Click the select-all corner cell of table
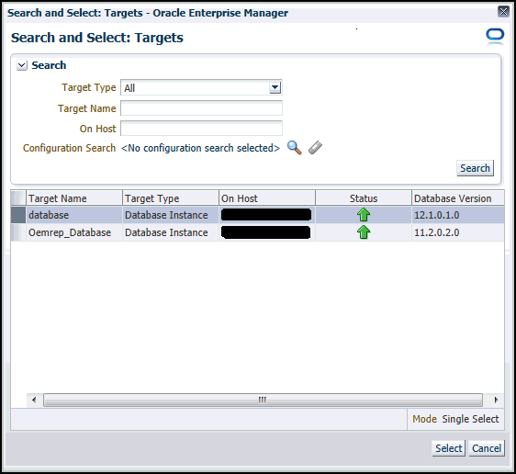 tap(18, 198)
